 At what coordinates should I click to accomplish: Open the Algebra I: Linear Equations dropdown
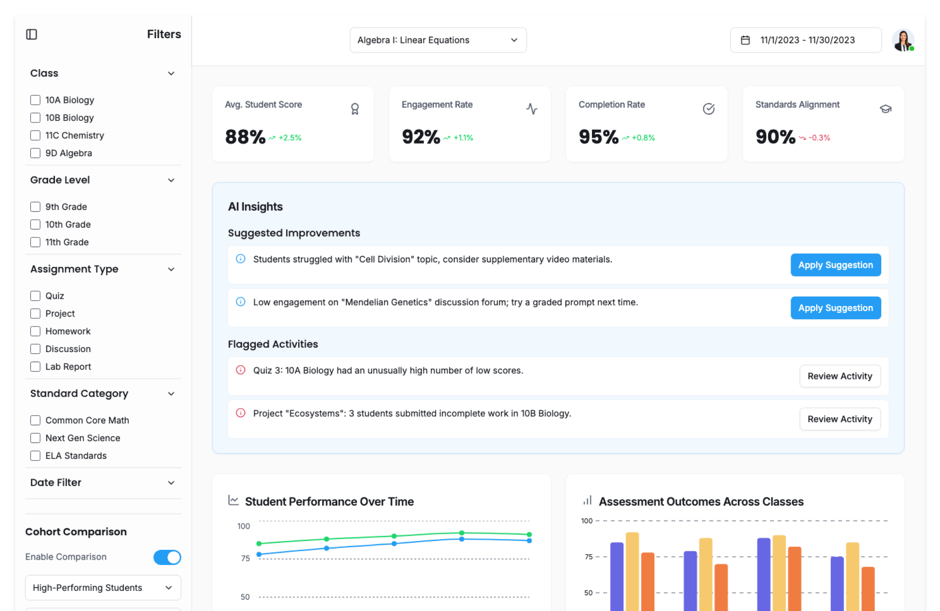pos(438,40)
